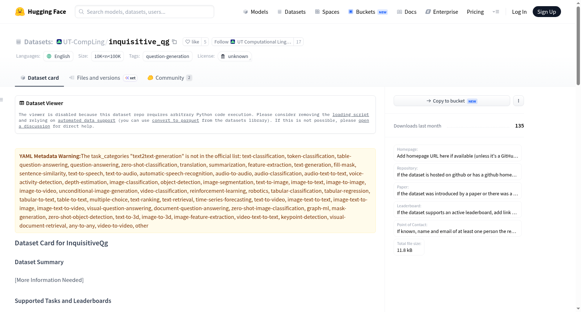Click the question-generation tag
The image size is (581, 312).
coord(167,56)
